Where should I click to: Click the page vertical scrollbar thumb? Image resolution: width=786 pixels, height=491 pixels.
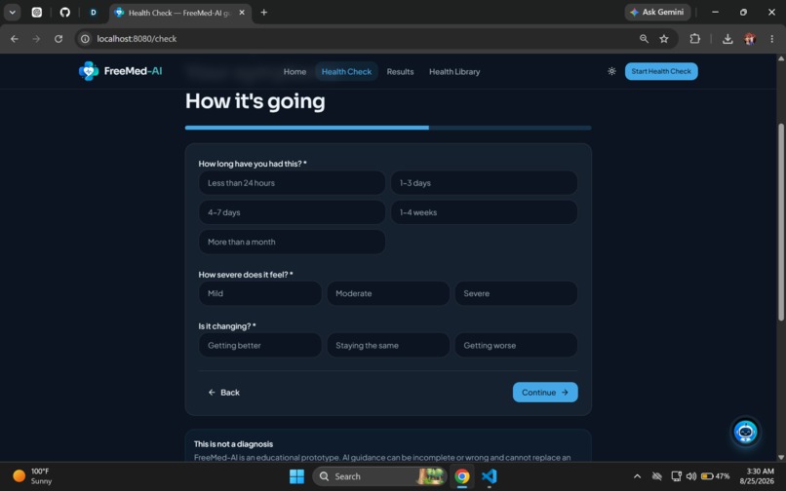pyautogui.click(x=780, y=222)
